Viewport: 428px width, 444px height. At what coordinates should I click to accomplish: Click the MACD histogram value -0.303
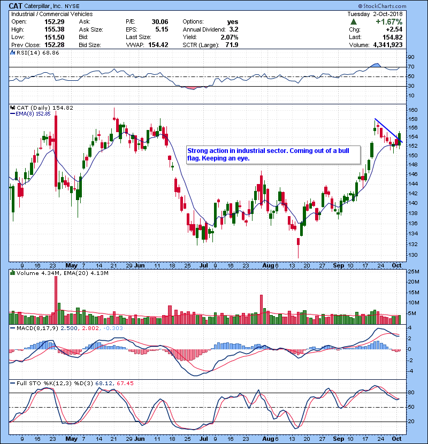pyautogui.click(x=113, y=328)
